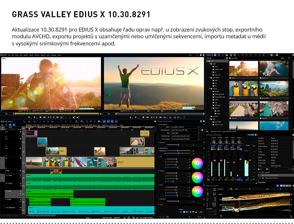The height and width of the screenshot is (224, 294).
Task: Click the Loop play icon in left player
Action: coord(62,117)
